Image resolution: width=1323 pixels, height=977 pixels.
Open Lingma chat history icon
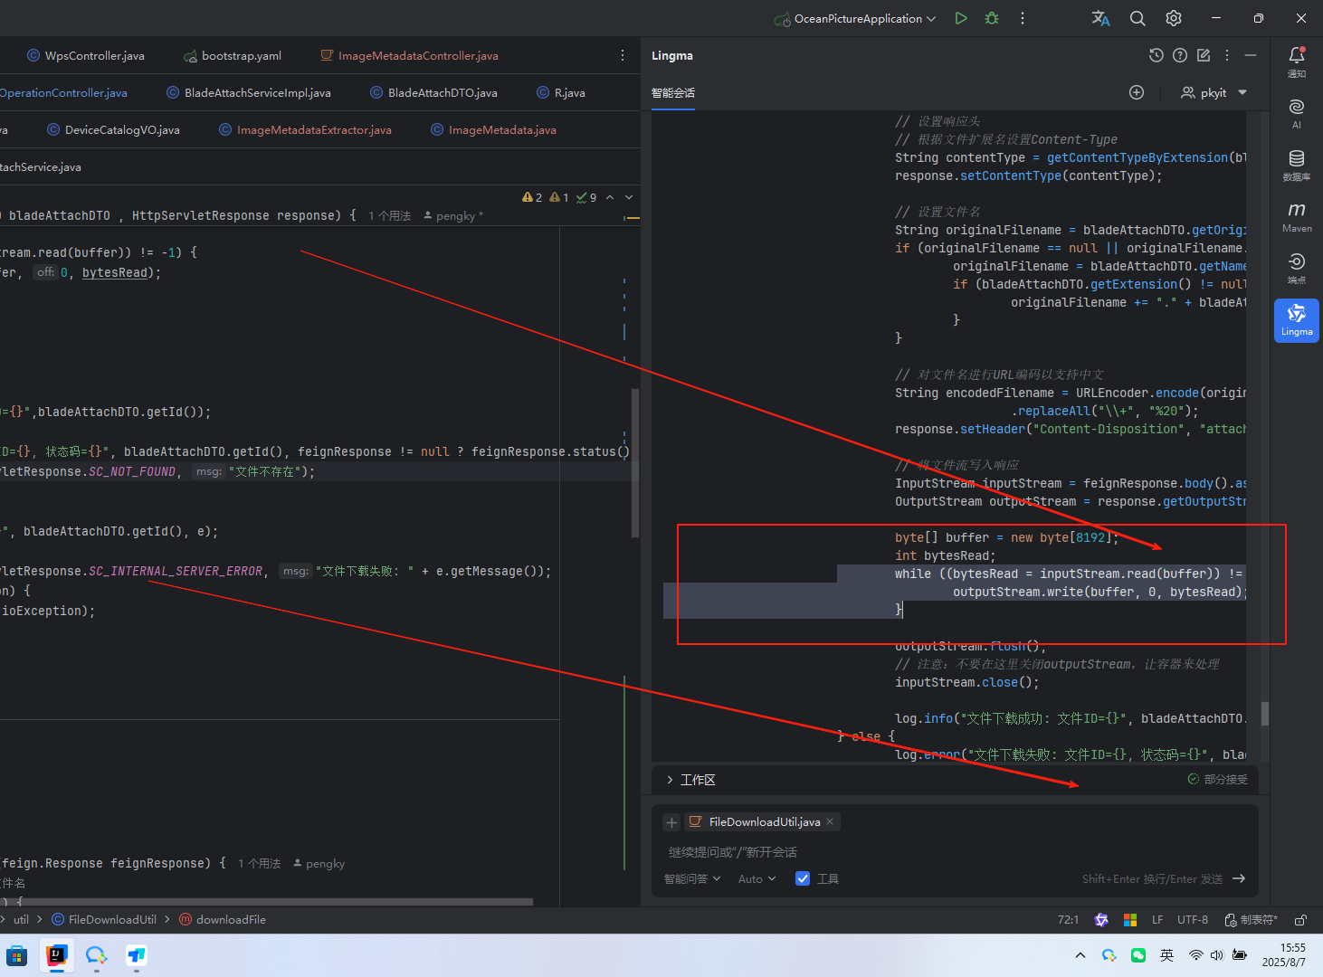pos(1156,55)
